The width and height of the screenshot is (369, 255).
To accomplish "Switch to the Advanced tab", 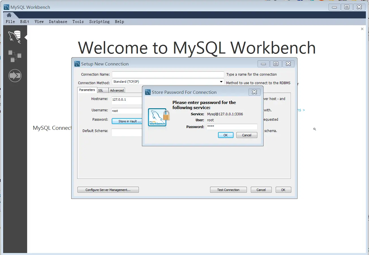I will 117,90.
